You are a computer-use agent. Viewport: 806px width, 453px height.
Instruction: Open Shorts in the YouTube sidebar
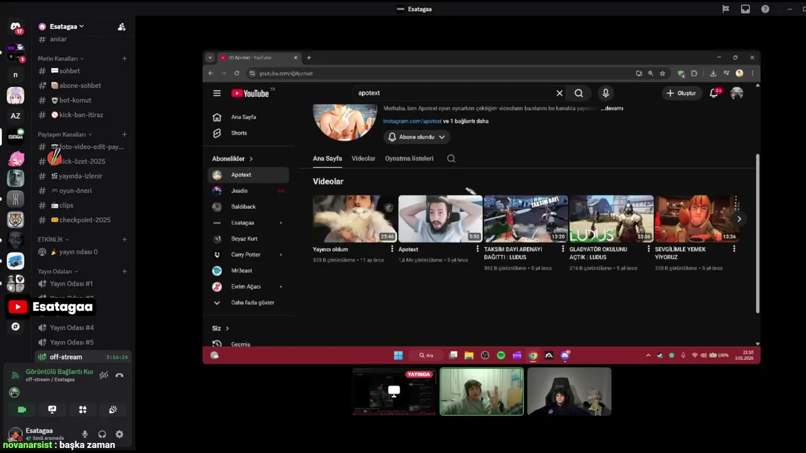[x=239, y=133]
